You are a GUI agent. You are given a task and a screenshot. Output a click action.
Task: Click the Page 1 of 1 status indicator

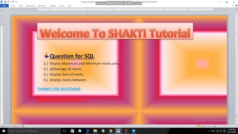tap(5, 126)
